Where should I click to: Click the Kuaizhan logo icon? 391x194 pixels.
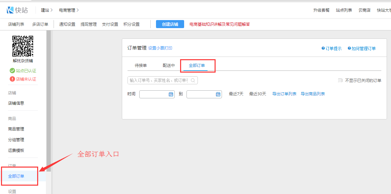[x=10, y=10]
